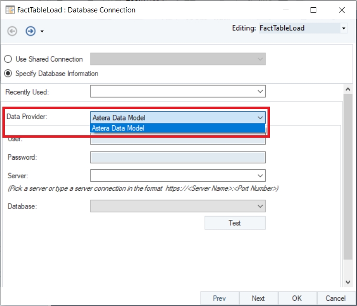Go to the Next step

[x=258, y=298]
